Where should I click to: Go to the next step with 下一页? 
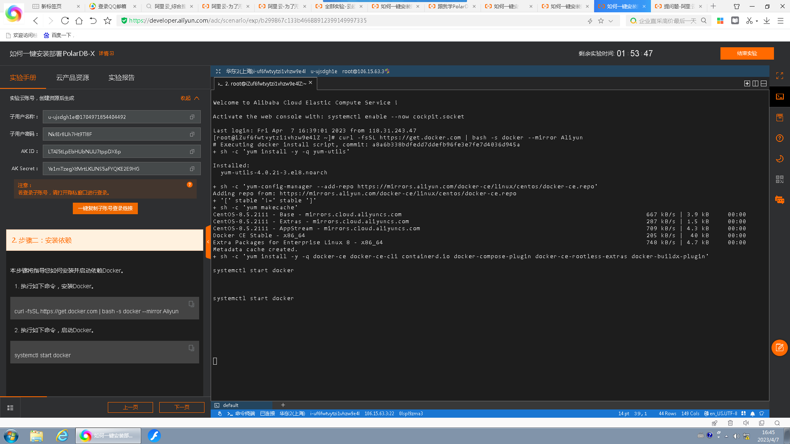click(x=182, y=407)
